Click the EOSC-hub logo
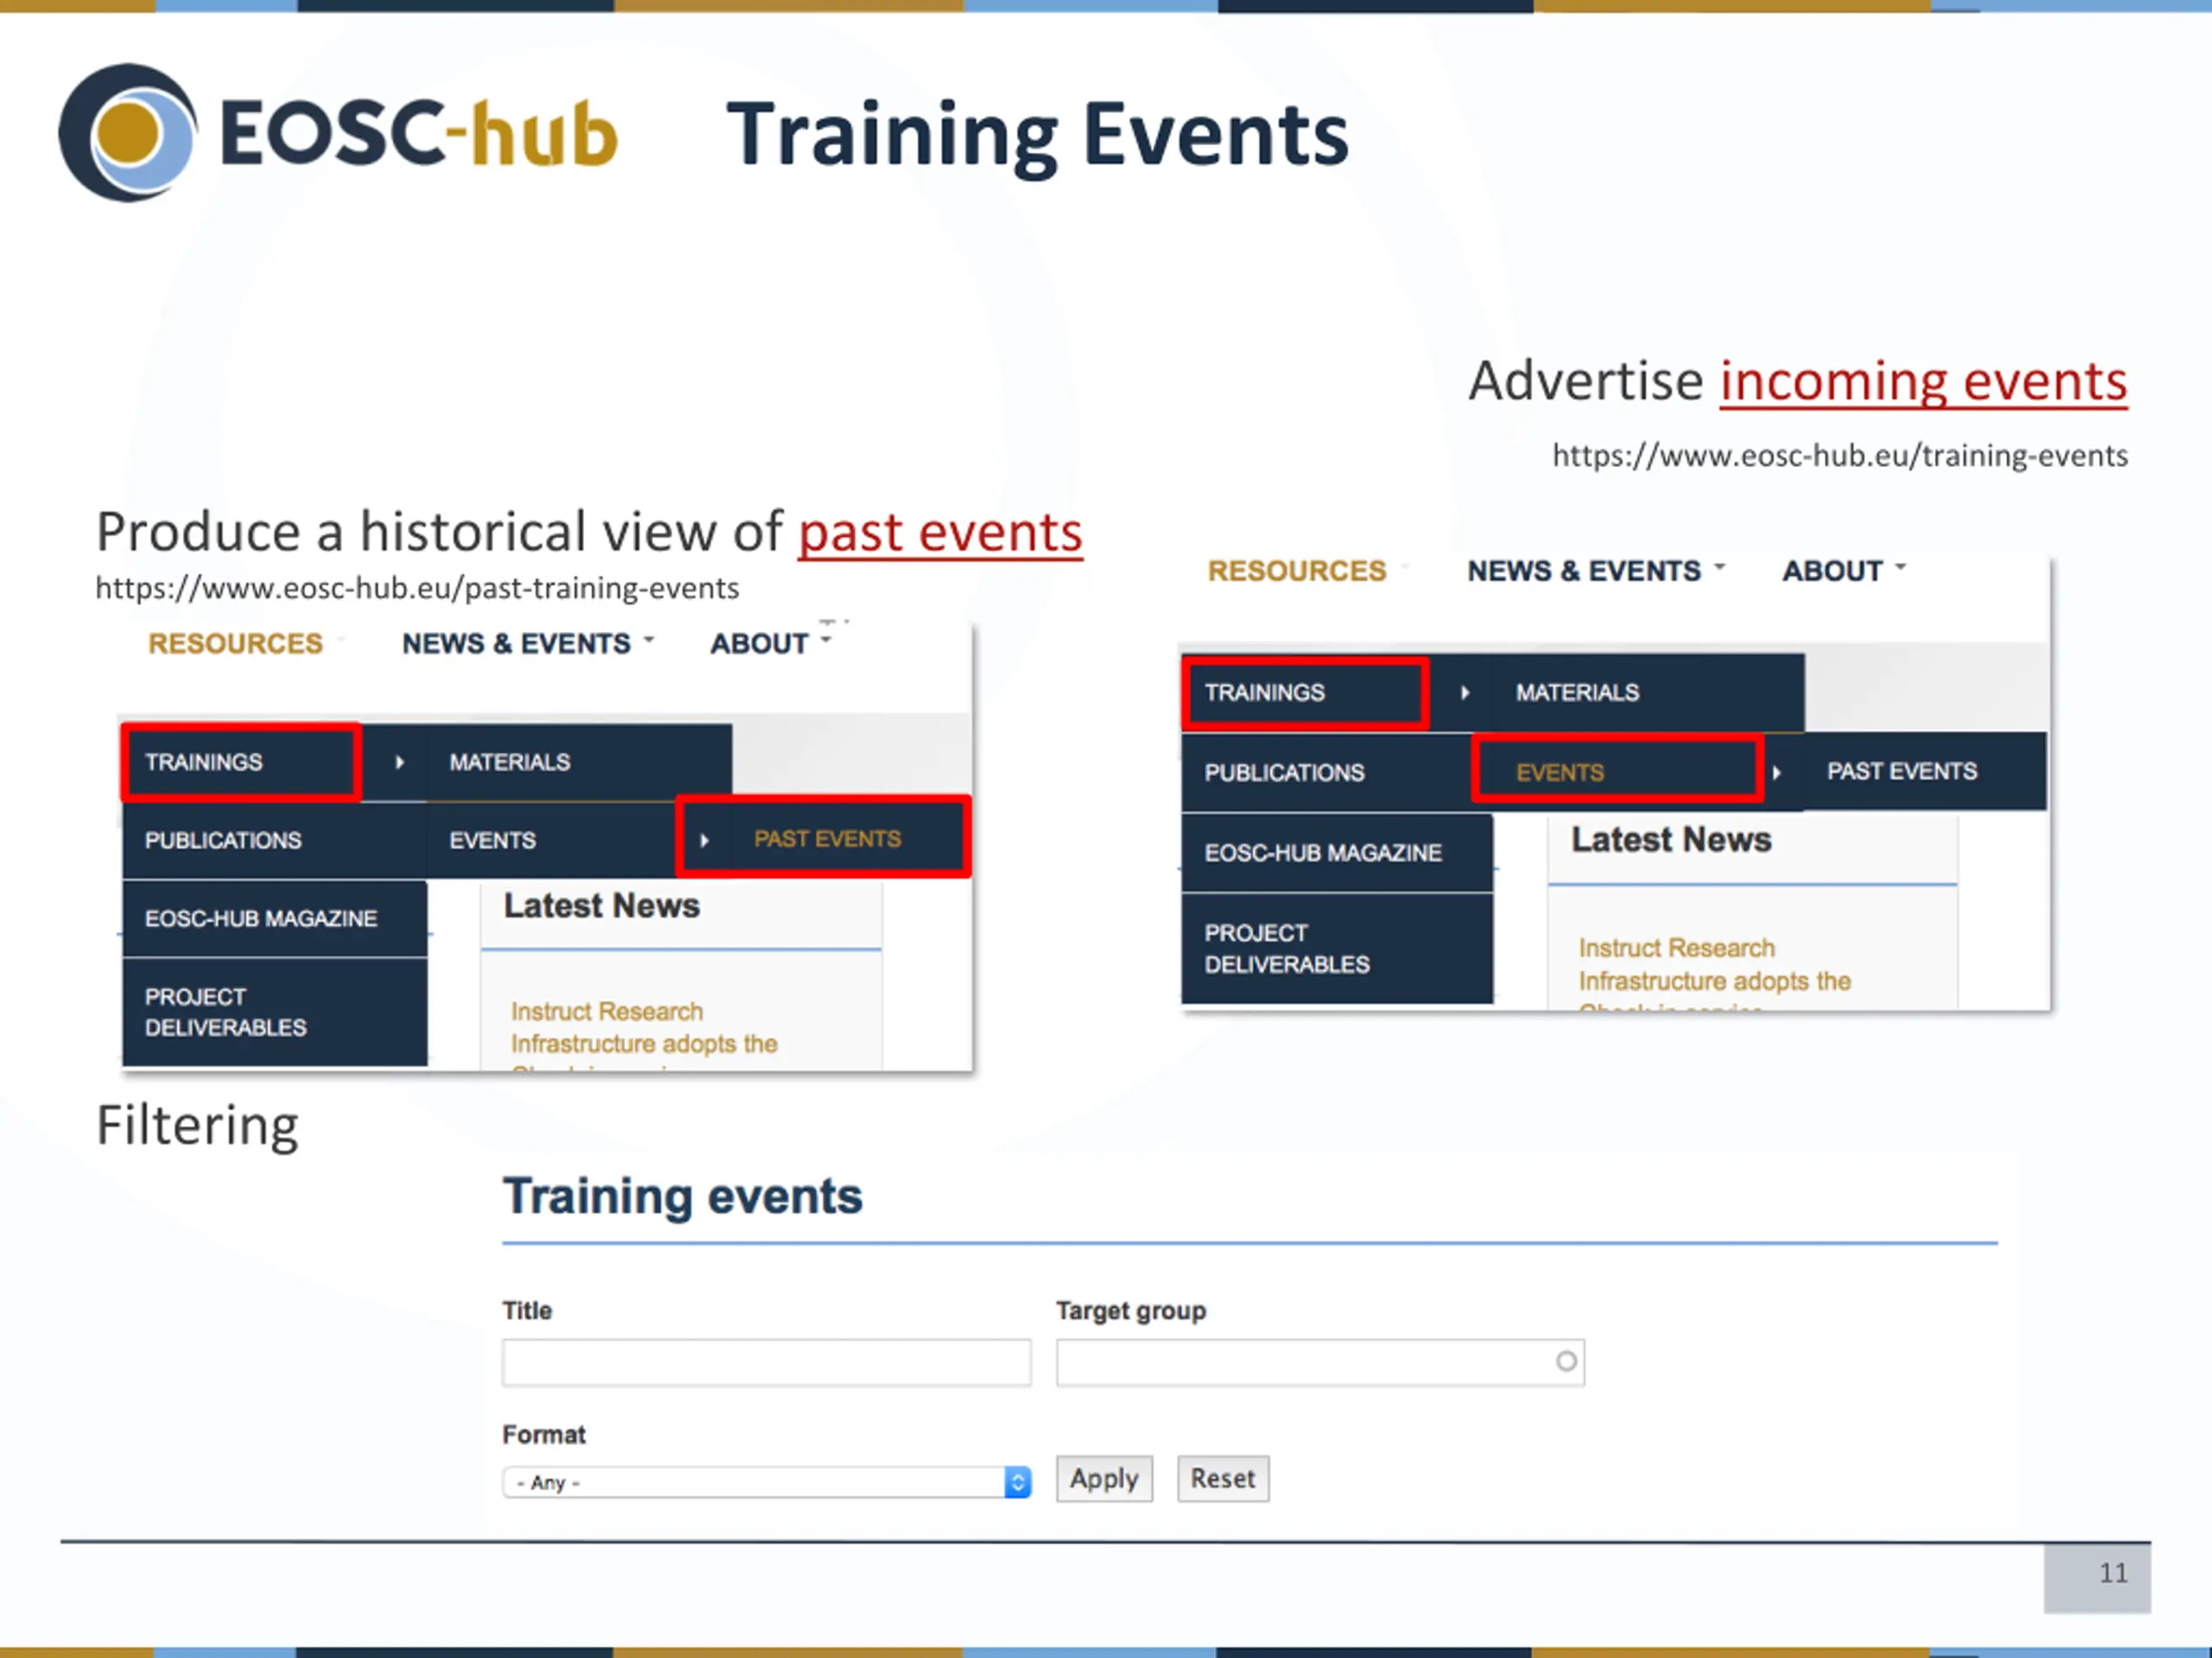Image resolution: width=2212 pixels, height=1658 pixels. (338, 133)
